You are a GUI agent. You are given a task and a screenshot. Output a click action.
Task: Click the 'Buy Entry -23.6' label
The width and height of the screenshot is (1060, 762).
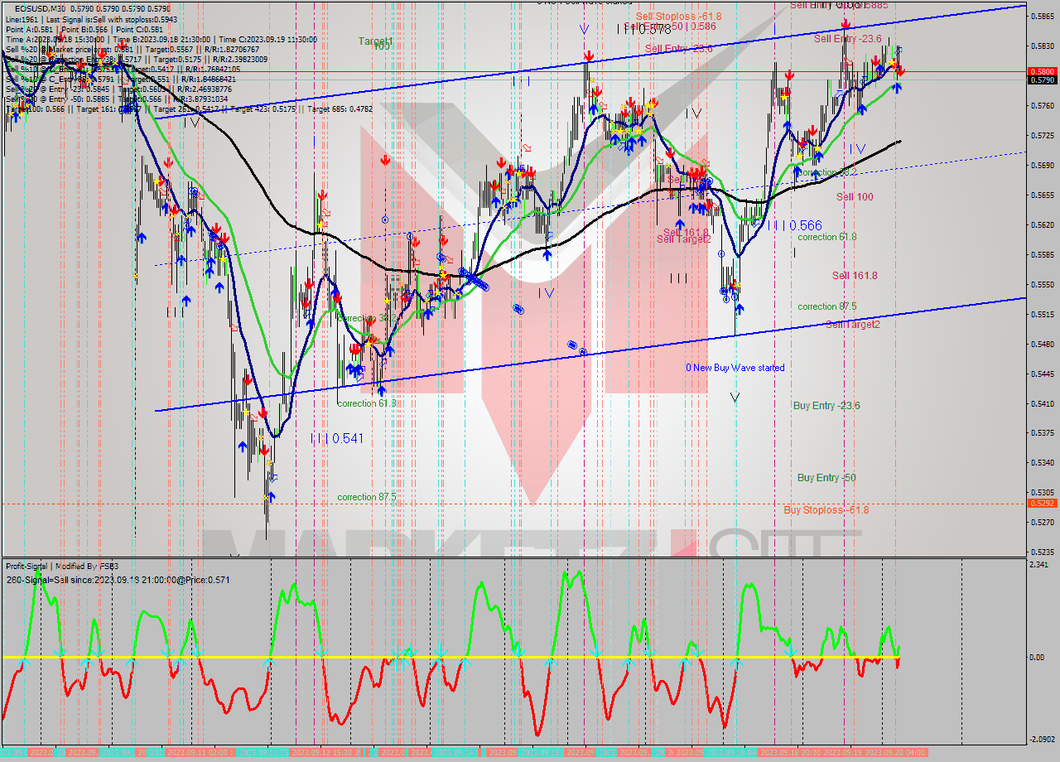tap(826, 405)
